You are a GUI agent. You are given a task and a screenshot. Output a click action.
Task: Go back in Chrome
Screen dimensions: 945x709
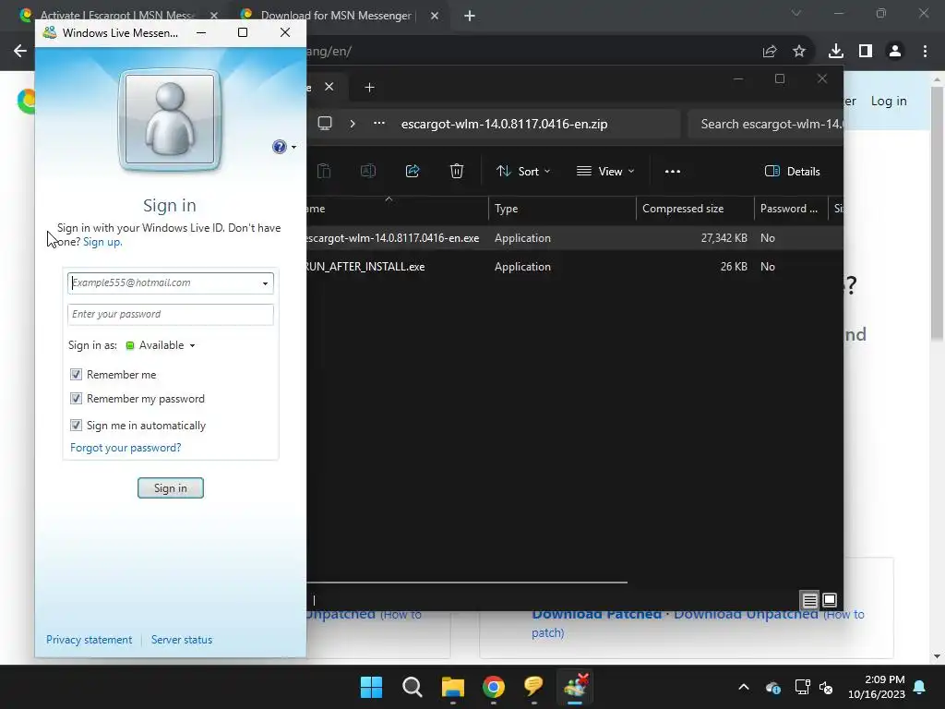coord(20,52)
